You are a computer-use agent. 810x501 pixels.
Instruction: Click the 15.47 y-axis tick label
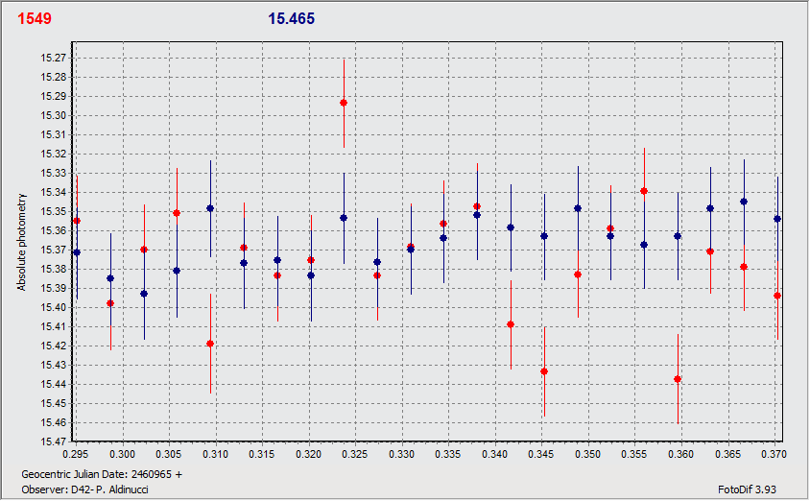pos(53,442)
